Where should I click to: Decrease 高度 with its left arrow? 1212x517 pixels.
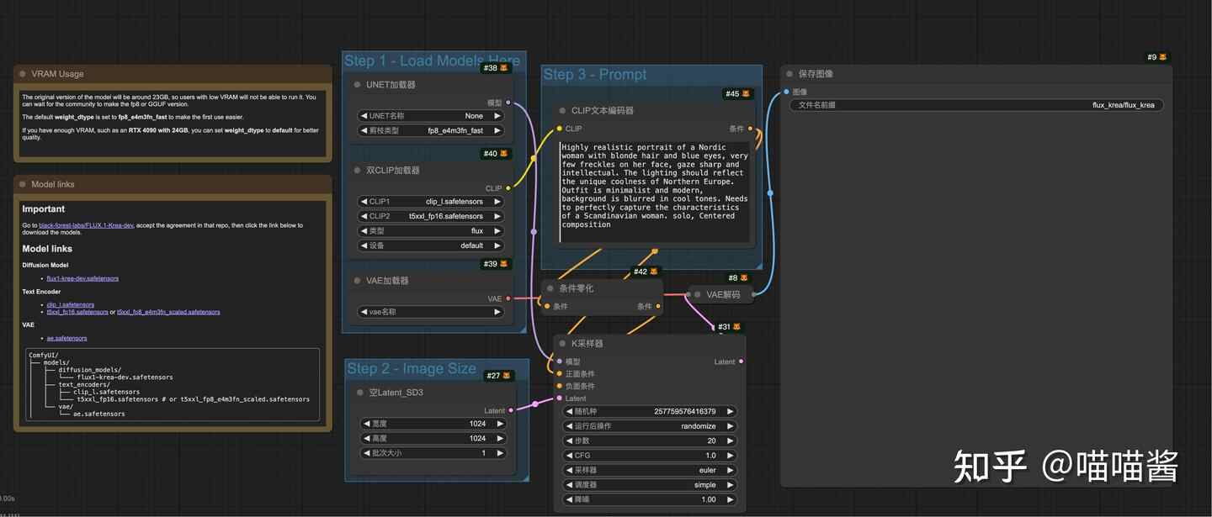(x=366, y=438)
